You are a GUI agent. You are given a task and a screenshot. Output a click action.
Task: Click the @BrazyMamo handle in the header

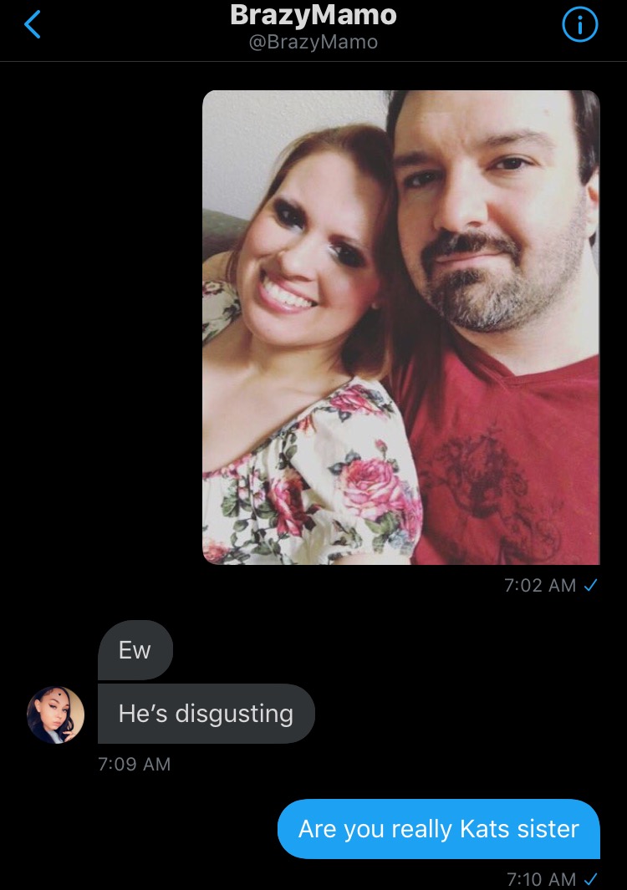point(313,42)
